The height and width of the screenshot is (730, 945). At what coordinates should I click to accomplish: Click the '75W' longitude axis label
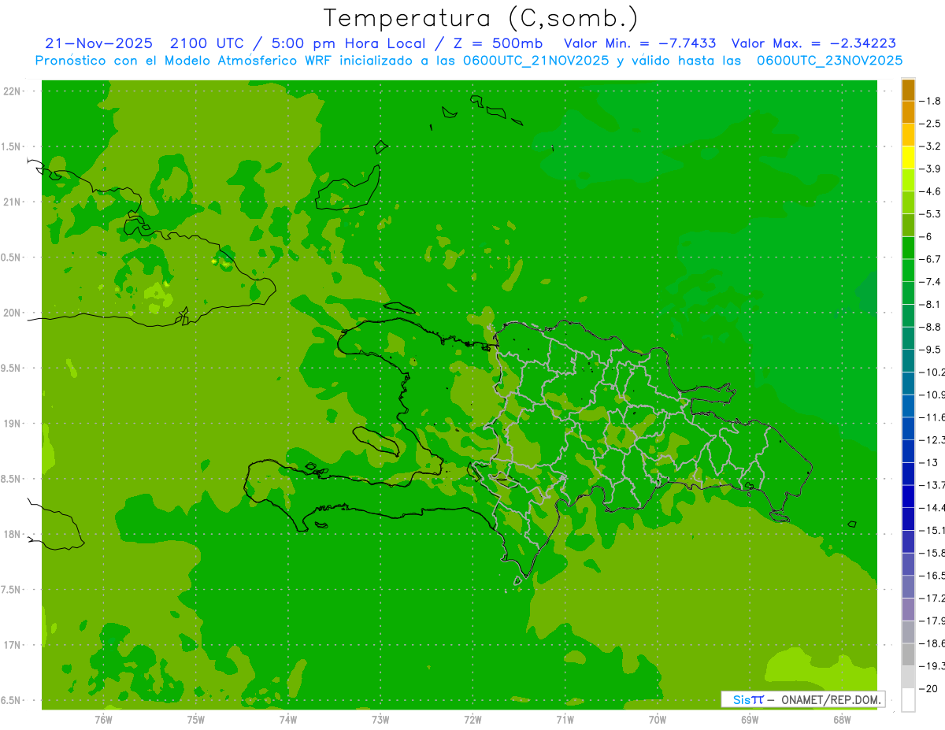click(x=196, y=719)
